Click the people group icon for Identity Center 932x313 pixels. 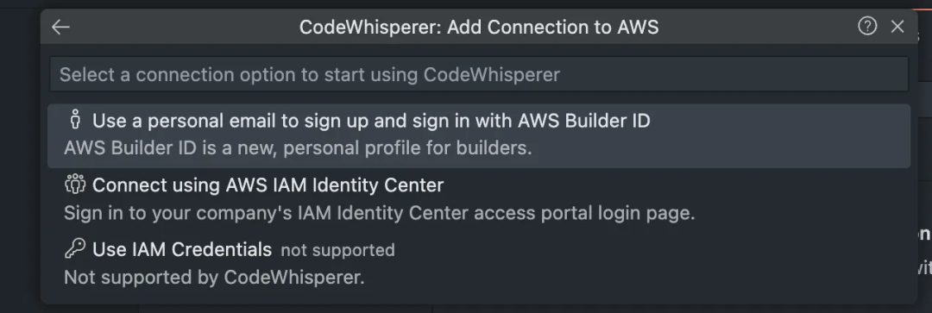(x=75, y=185)
